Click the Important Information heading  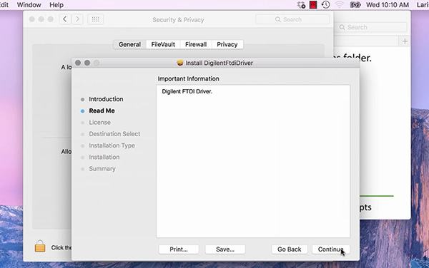[x=188, y=79]
